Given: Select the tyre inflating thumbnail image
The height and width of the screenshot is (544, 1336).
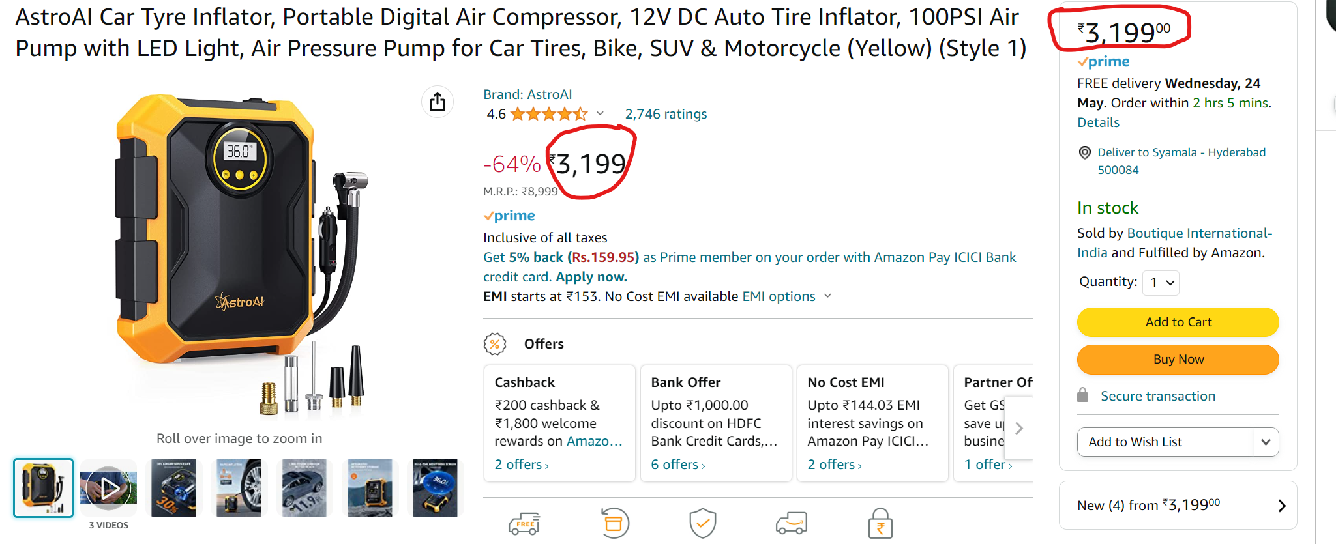Looking at the screenshot, I should click(239, 488).
